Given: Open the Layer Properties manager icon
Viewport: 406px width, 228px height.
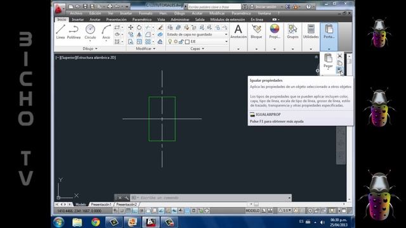Looking at the screenshot, I should tap(170, 27).
